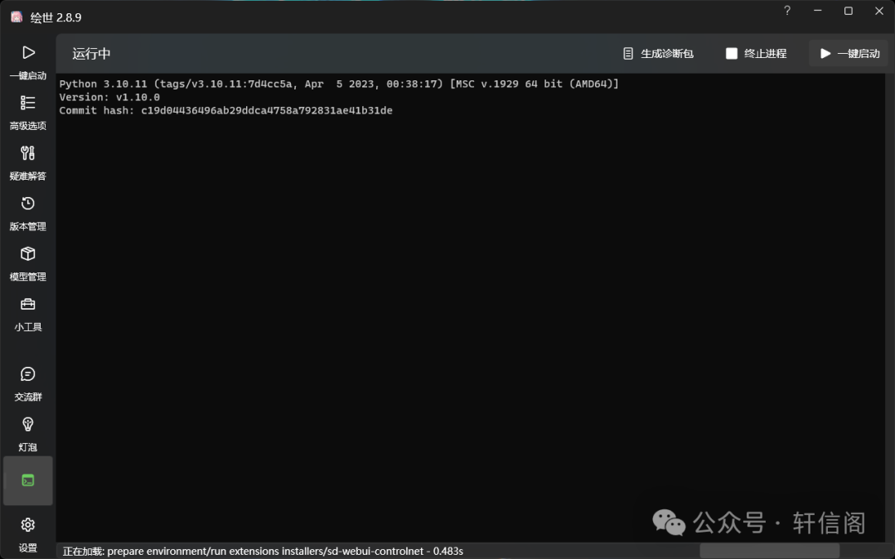895x559 pixels.
Task: Open 交流群 community chat page
Action: click(x=28, y=383)
